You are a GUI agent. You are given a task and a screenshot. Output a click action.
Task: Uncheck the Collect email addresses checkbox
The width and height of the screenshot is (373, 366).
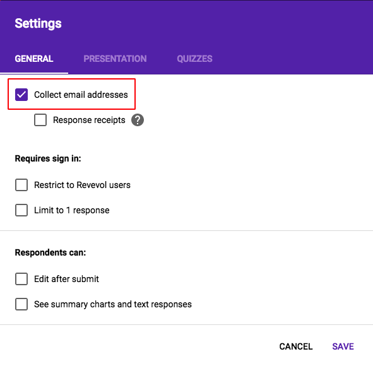21,95
